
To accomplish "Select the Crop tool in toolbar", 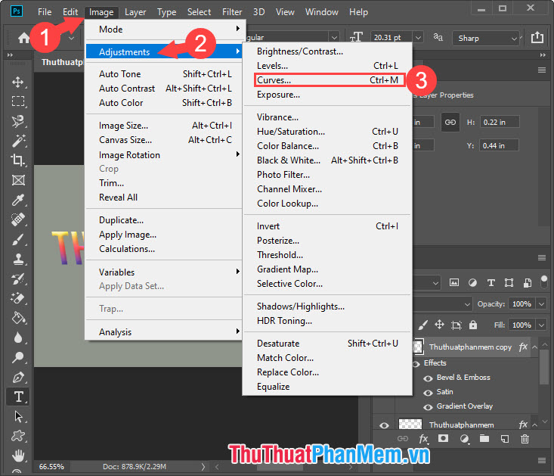I will pyautogui.click(x=17, y=160).
